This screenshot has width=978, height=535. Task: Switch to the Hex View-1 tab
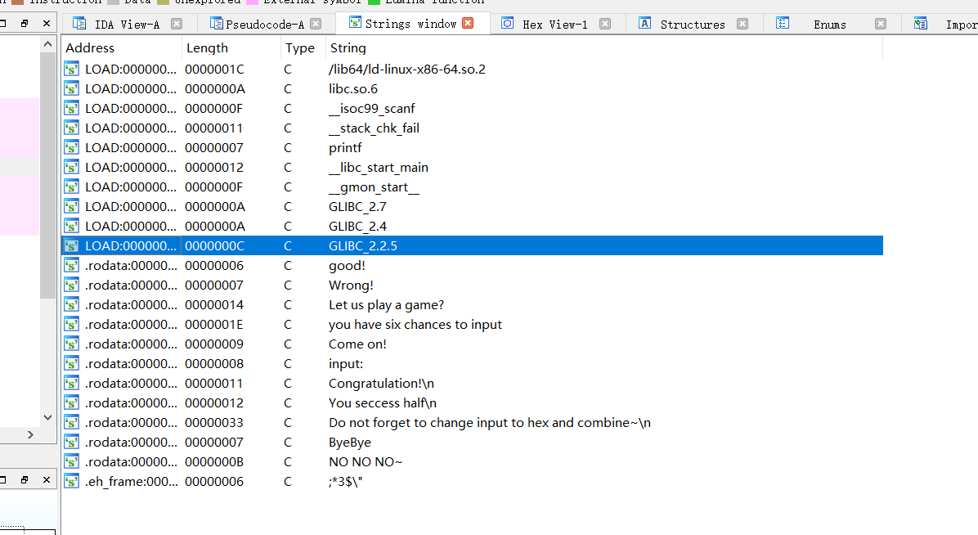(554, 24)
